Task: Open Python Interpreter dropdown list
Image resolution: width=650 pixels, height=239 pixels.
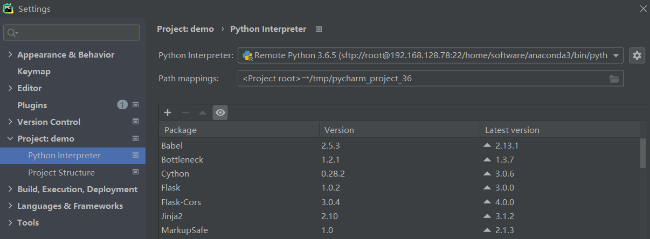Action: pyautogui.click(x=616, y=55)
